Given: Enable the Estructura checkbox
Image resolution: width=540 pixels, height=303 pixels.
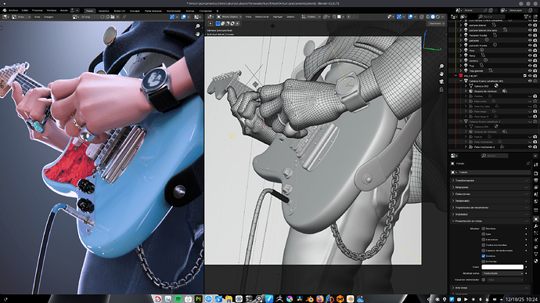Looking at the screenshot, I should pos(484,240).
